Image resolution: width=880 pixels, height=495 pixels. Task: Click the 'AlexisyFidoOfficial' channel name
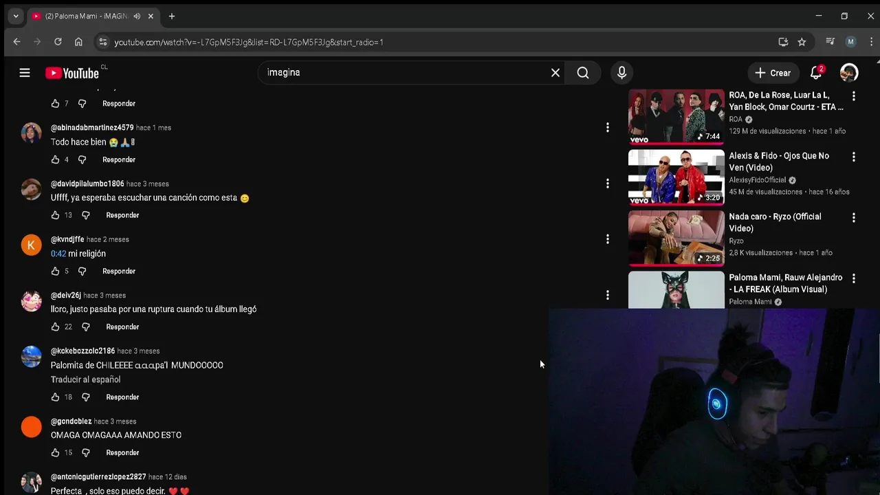click(758, 180)
